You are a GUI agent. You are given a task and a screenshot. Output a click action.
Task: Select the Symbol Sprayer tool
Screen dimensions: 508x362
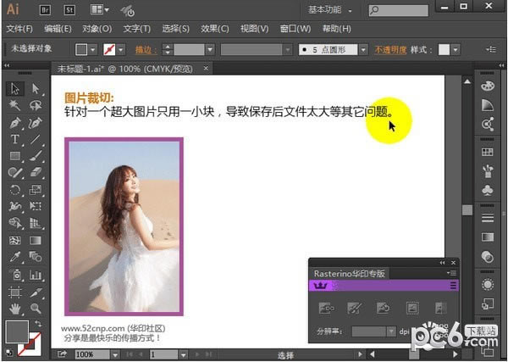point(15,275)
